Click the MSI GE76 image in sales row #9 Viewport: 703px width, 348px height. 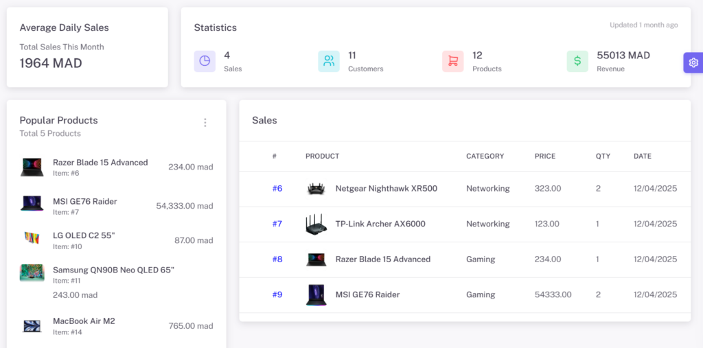click(316, 294)
